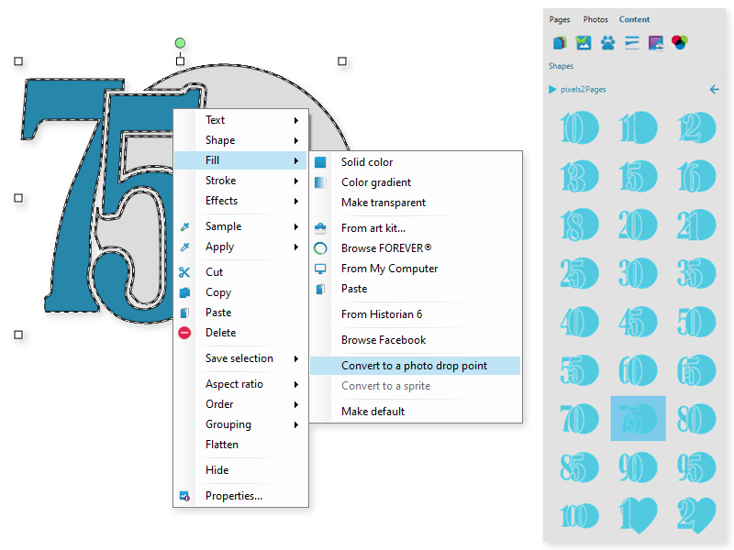Switch to the Pages tab
This screenshot has height=550, width=734.
(560, 19)
